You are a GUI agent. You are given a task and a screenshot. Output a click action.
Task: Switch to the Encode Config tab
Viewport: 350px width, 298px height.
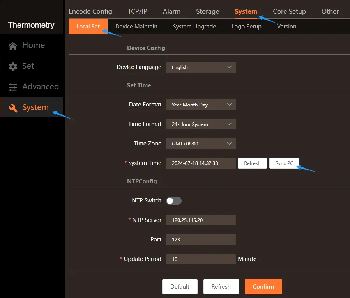coord(90,11)
